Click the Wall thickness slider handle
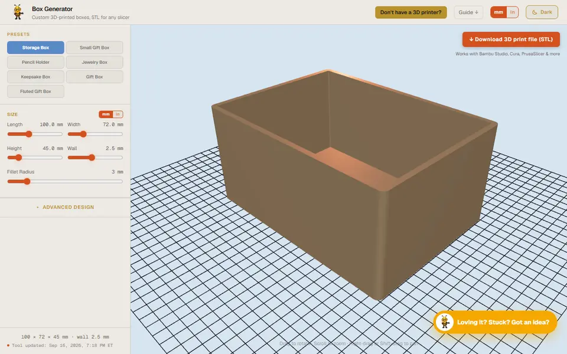This screenshot has height=354, width=567. pyautogui.click(x=92, y=158)
